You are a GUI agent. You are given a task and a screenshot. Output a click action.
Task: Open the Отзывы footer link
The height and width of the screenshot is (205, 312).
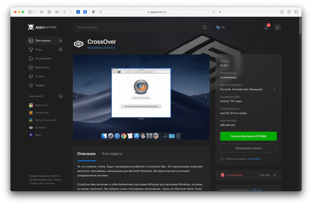coord(34,183)
